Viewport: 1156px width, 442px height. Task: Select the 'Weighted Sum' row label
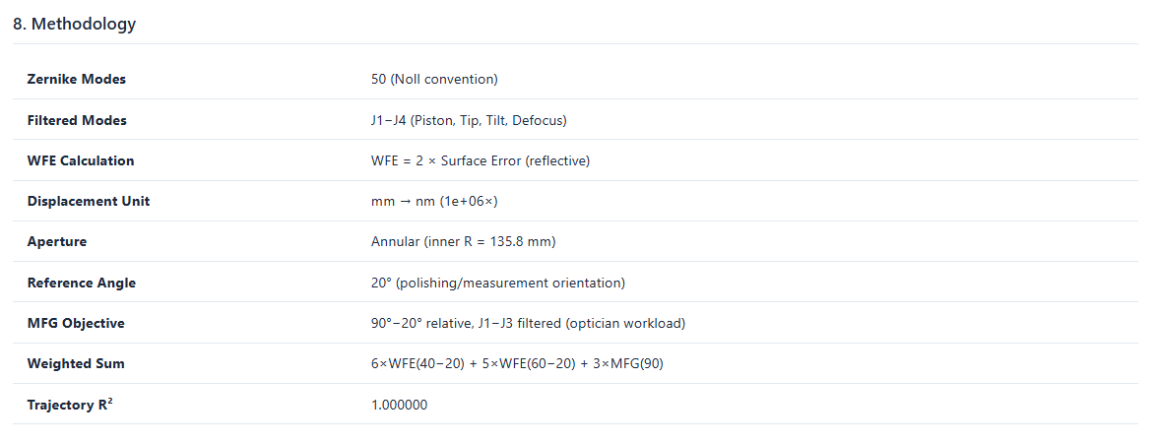[76, 364]
